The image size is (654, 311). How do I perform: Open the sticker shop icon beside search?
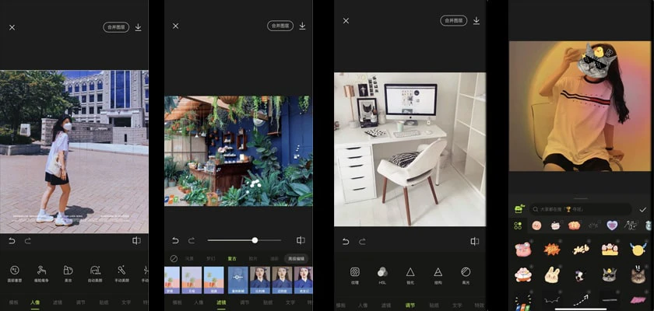[x=519, y=209]
